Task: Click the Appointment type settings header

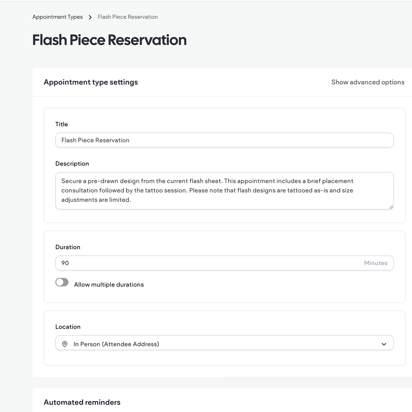Action: click(x=91, y=82)
